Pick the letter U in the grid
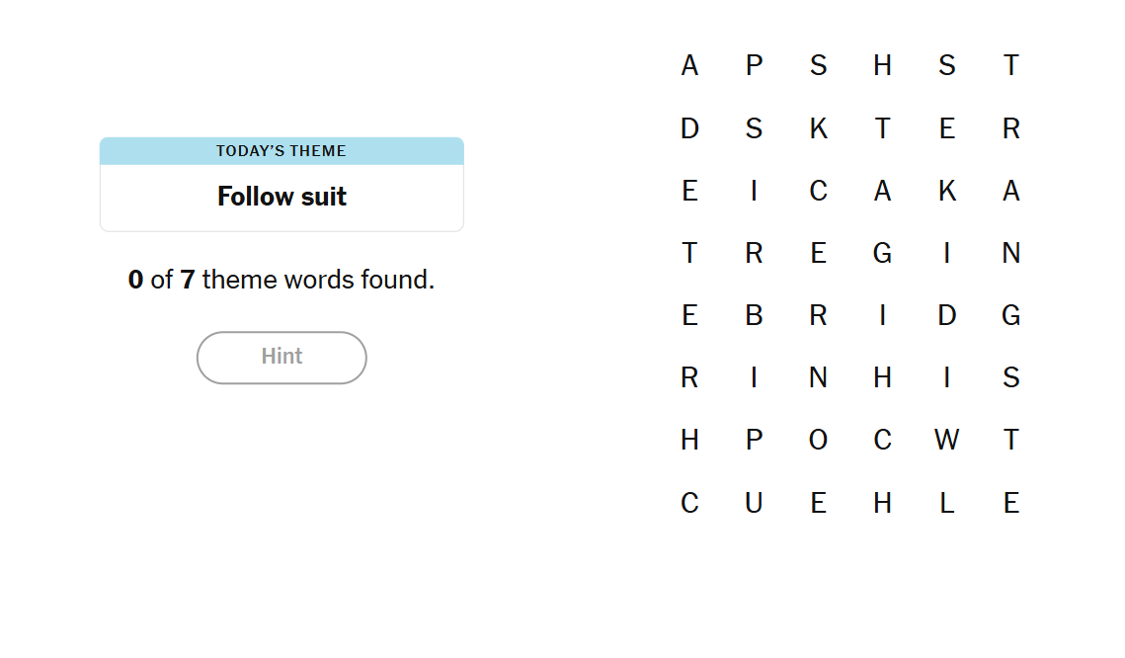Image resolution: width=1125 pixels, height=658 pixels. pos(754,504)
